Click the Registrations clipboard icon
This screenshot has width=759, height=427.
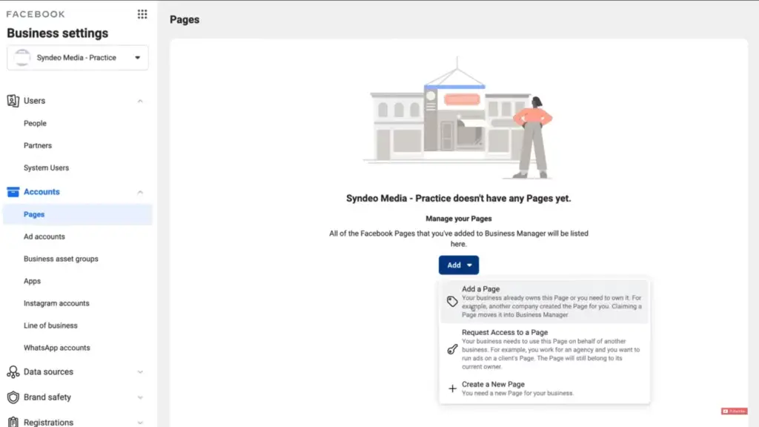(x=13, y=422)
